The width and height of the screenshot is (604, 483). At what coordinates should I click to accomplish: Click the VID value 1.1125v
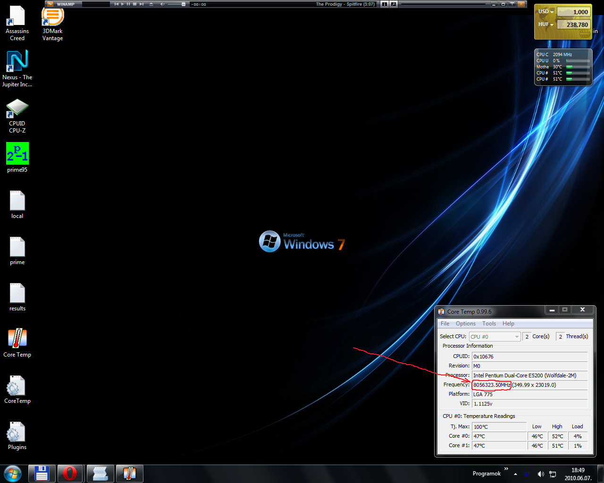pyautogui.click(x=530, y=404)
